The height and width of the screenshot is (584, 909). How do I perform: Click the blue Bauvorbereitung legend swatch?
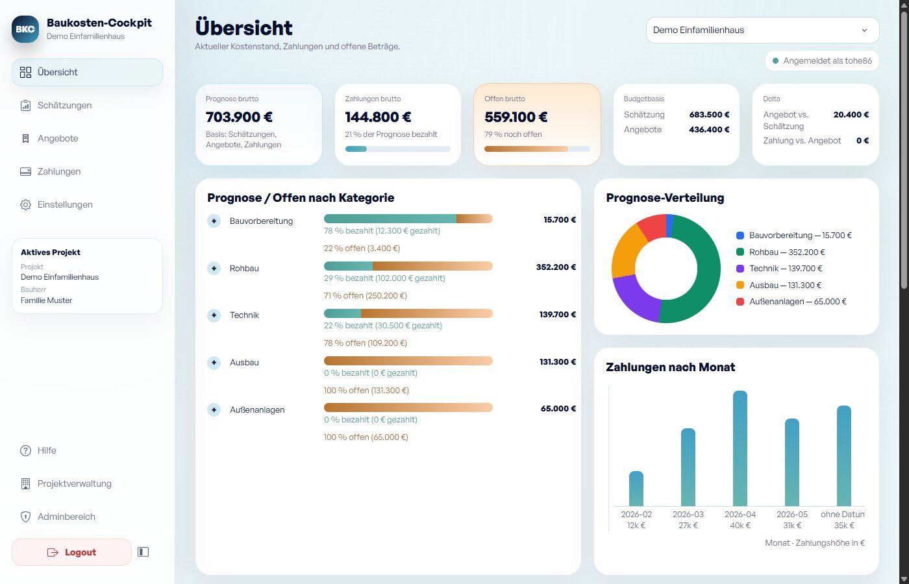[740, 236]
